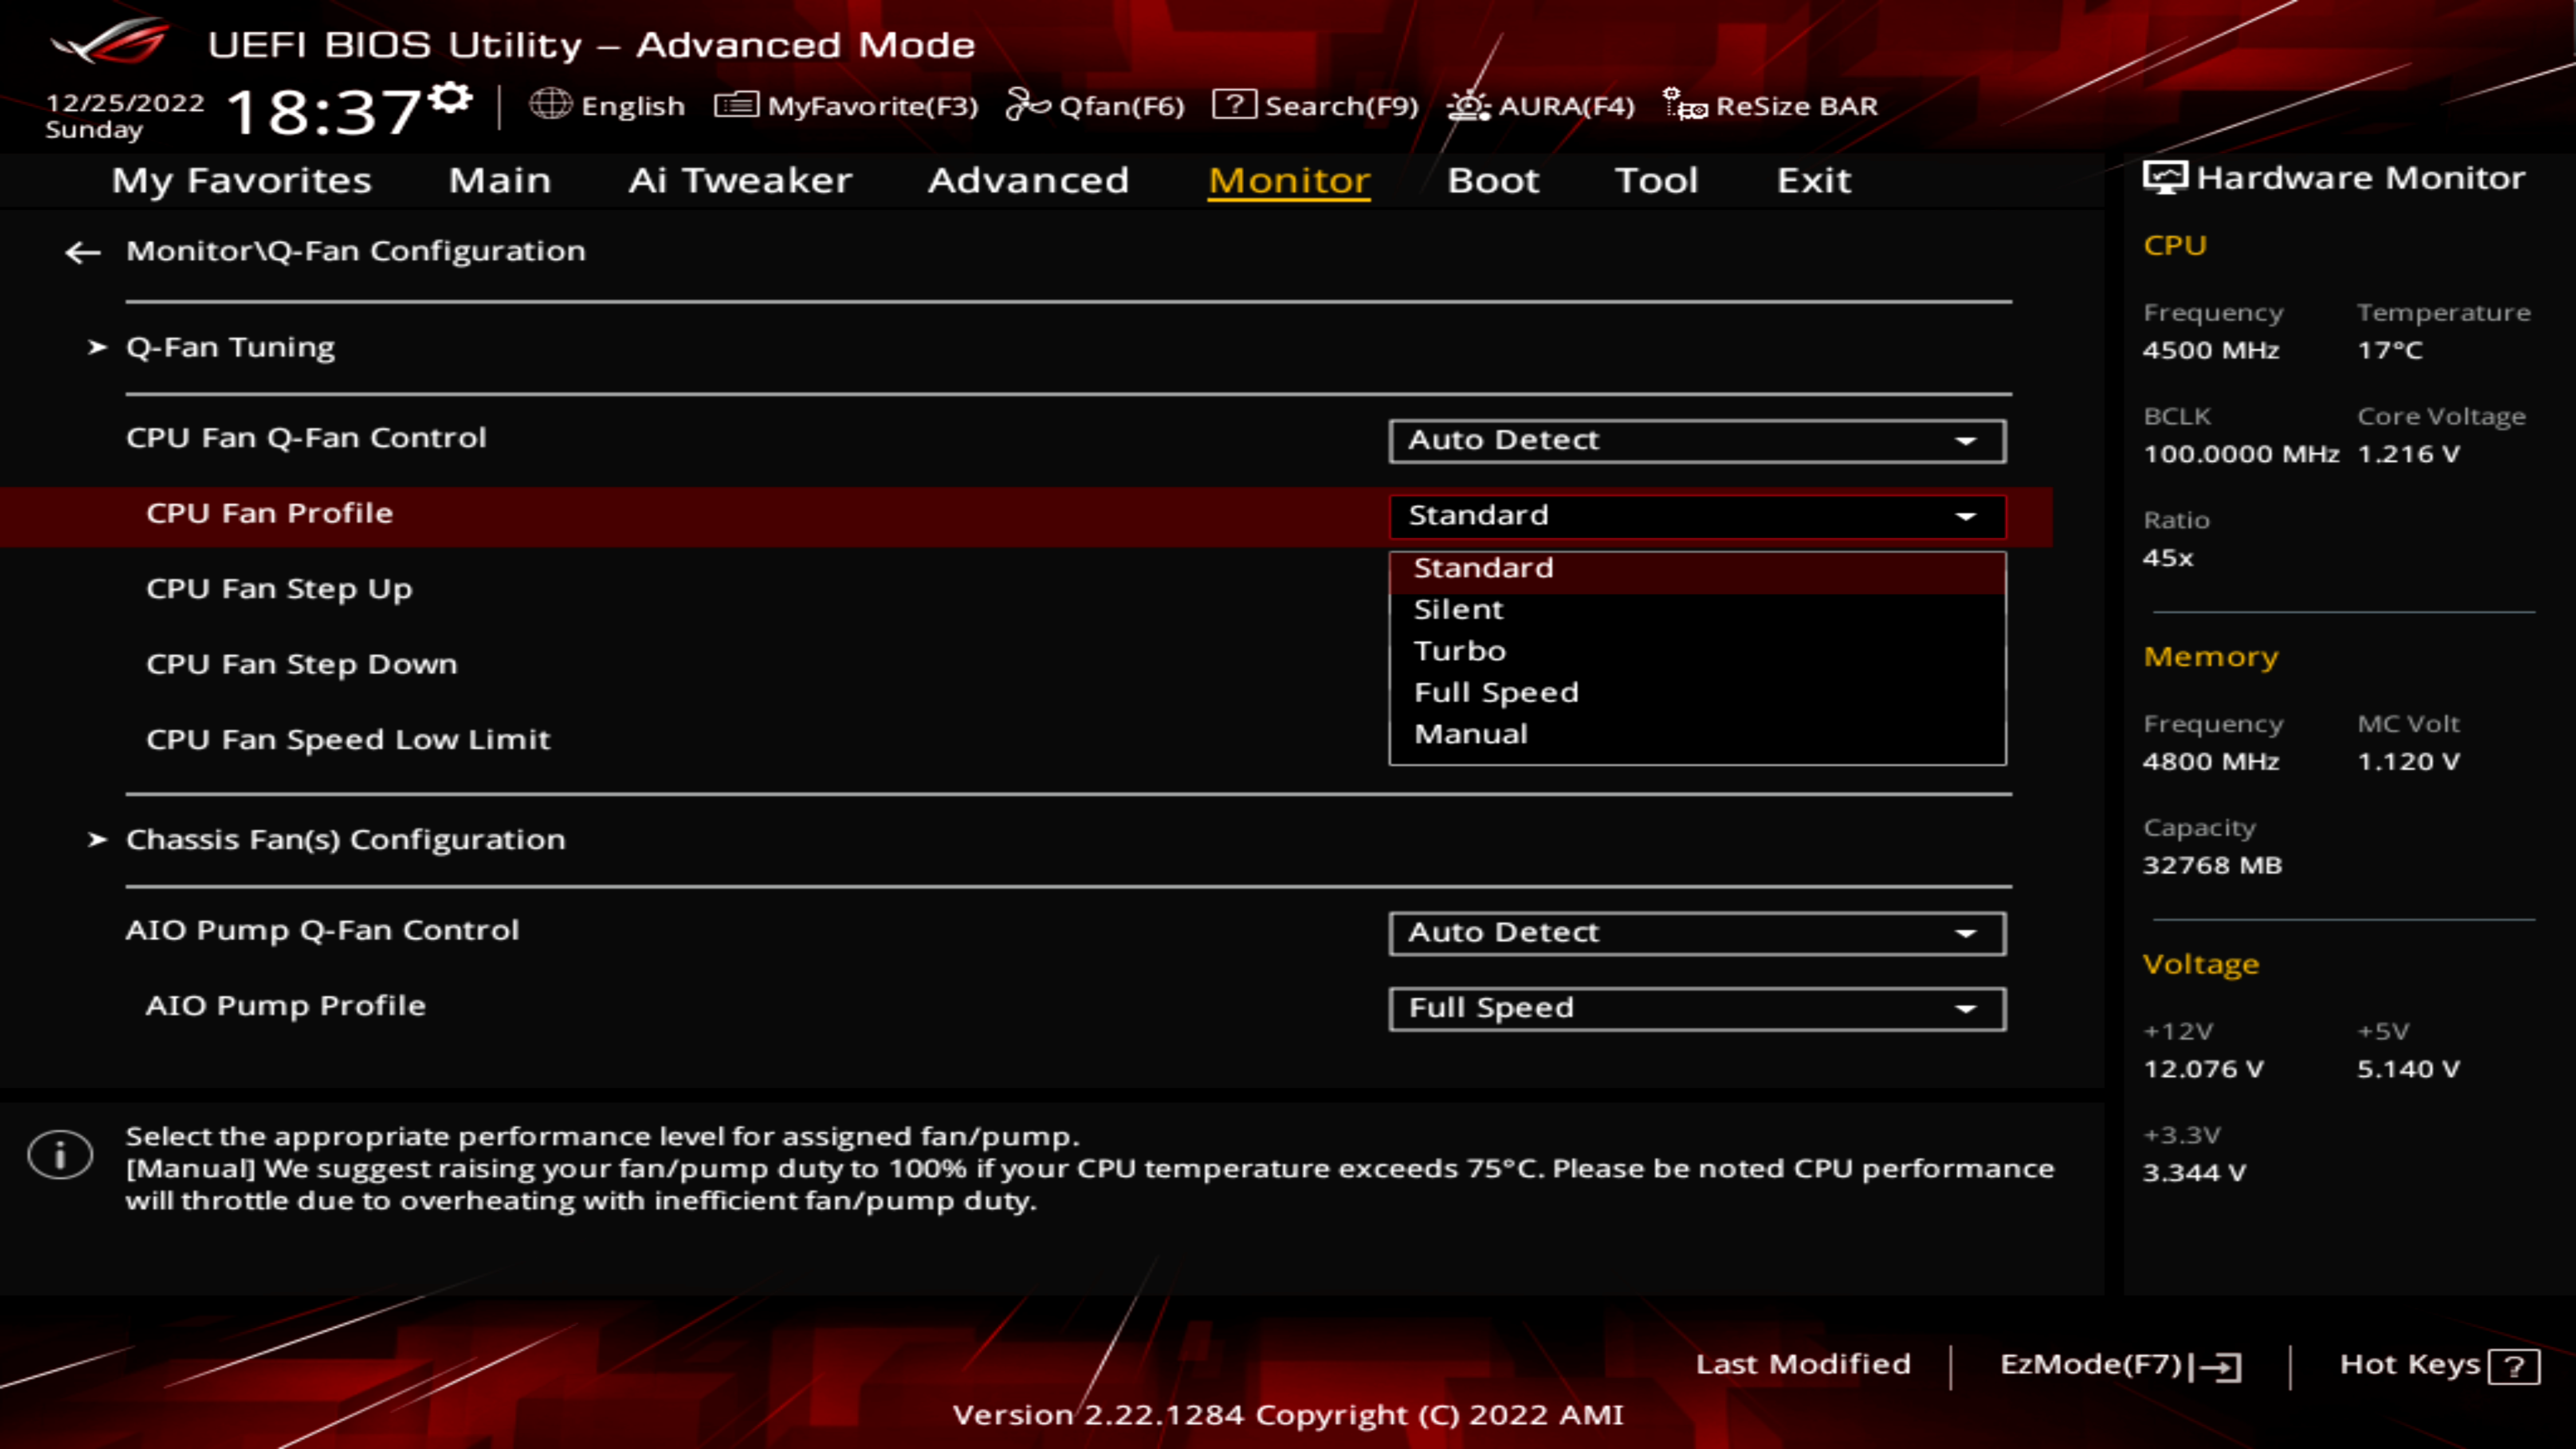The width and height of the screenshot is (2576, 1449).
Task: Click CPU Fan Speed Low Limit field
Action: click(x=349, y=738)
